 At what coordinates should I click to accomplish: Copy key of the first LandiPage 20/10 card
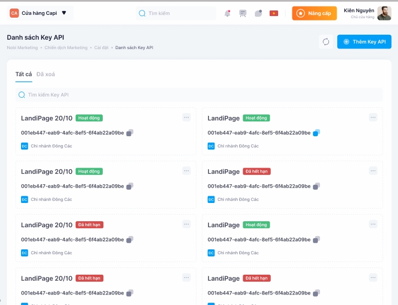tap(130, 133)
